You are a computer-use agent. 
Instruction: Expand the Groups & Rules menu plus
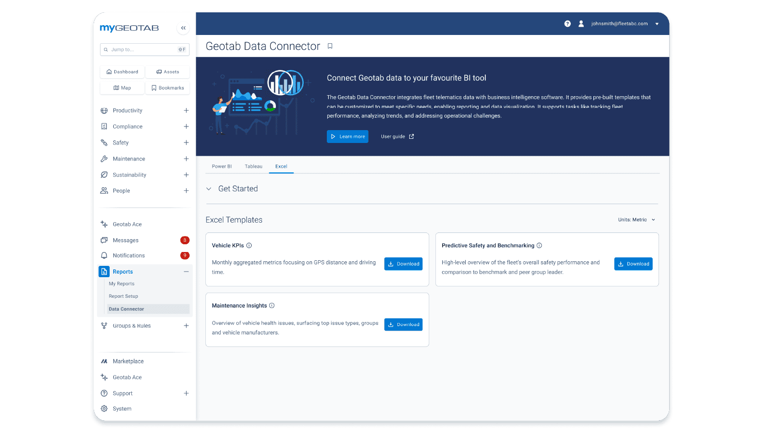tap(186, 326)
